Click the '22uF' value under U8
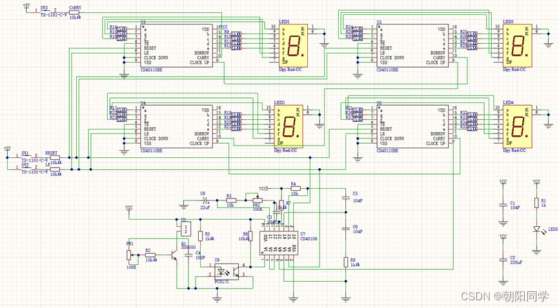559x308 pixels. click(205, 207)
